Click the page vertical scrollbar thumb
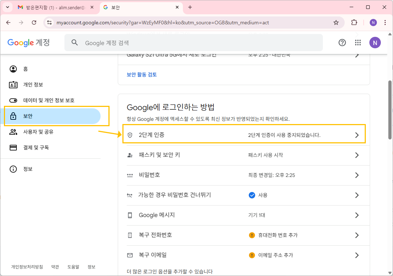The image size is (393, 276). (x=390, y=110)
